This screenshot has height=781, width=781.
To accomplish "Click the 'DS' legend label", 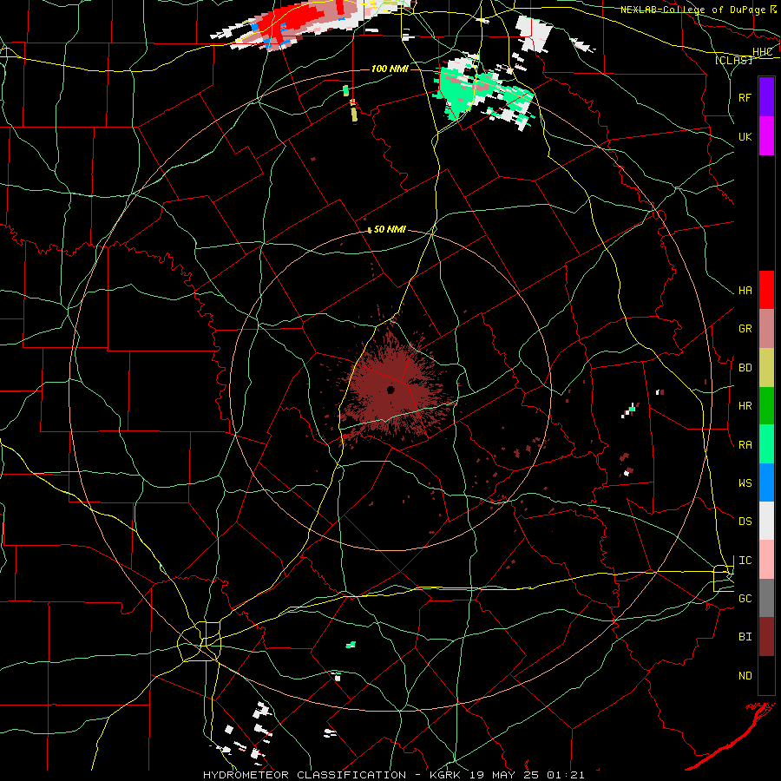I will coord(745,522).
